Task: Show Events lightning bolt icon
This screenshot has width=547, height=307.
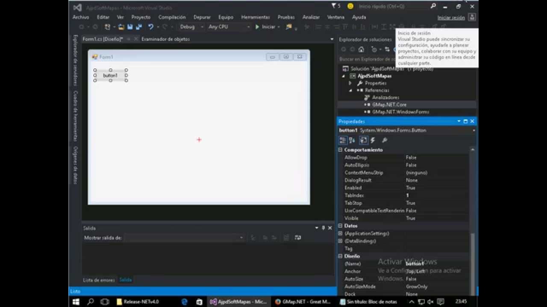Action: pos(373,140)
